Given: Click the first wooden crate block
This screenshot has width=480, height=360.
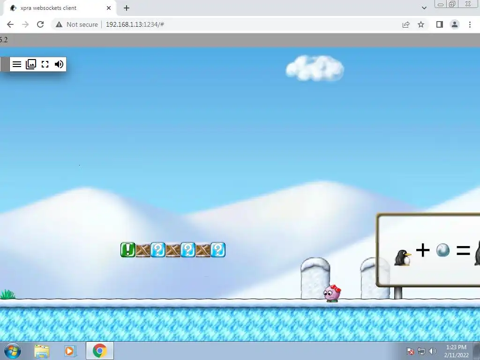Looking at the screenshot, I should click(x=143, y=250).
